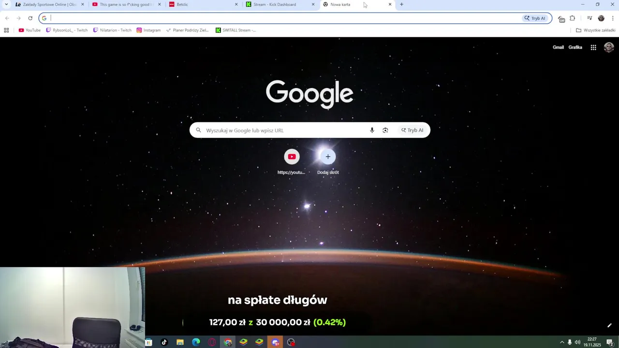Open File Explorer from taskbar
Viewport: 619px width, 348px height.
(x=180, y=342)
